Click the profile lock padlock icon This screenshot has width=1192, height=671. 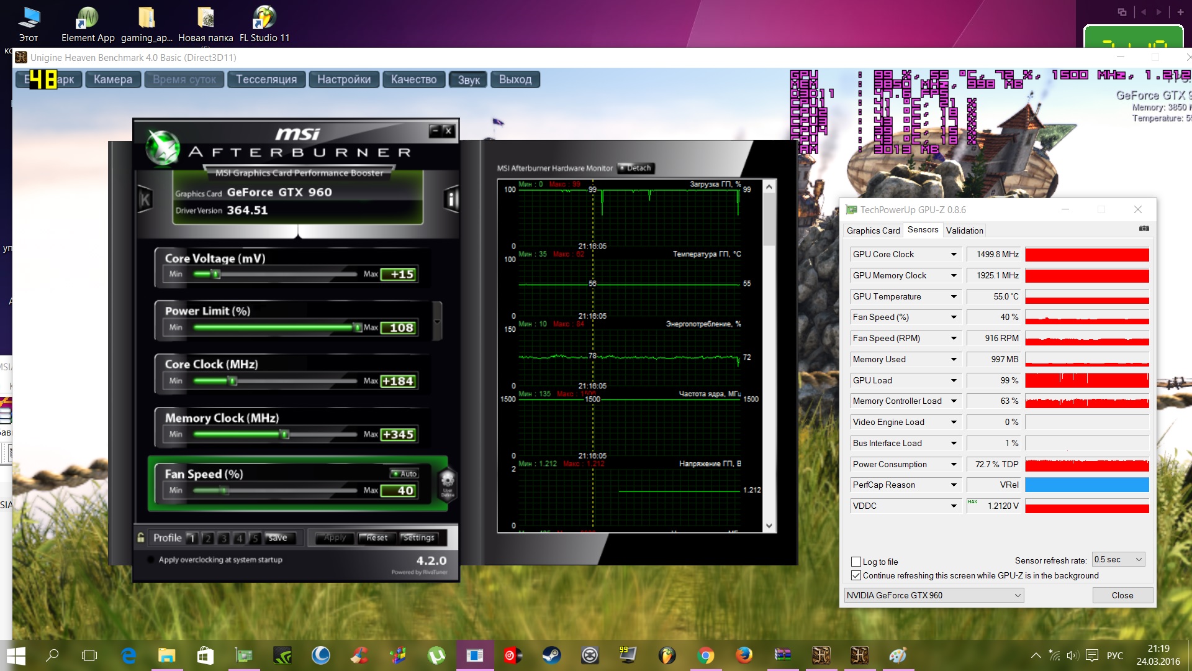pos(141,537)
